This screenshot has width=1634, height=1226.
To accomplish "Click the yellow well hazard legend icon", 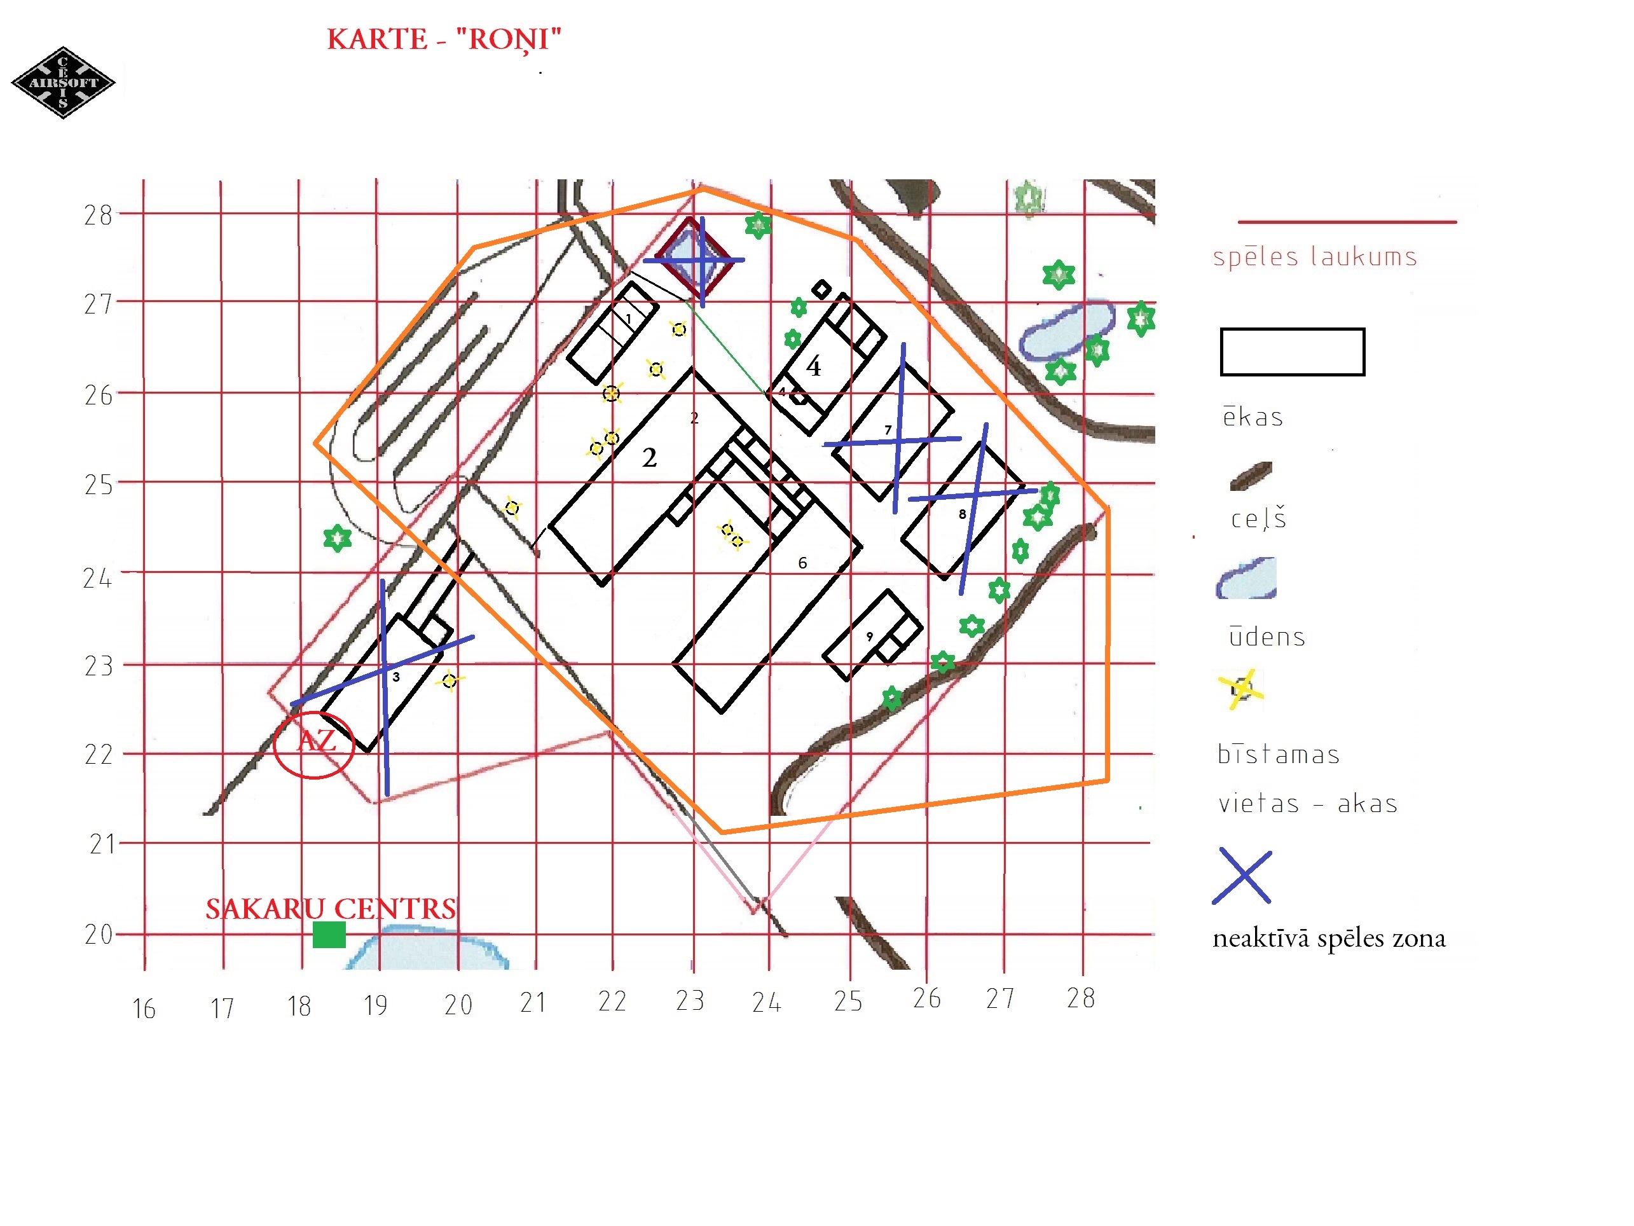I will pos(1241,689).
